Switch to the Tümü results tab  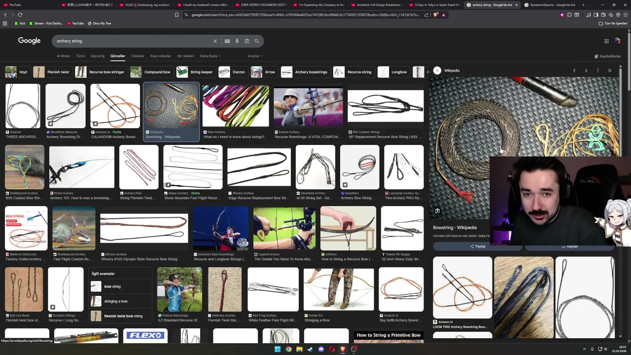[80, 56]
